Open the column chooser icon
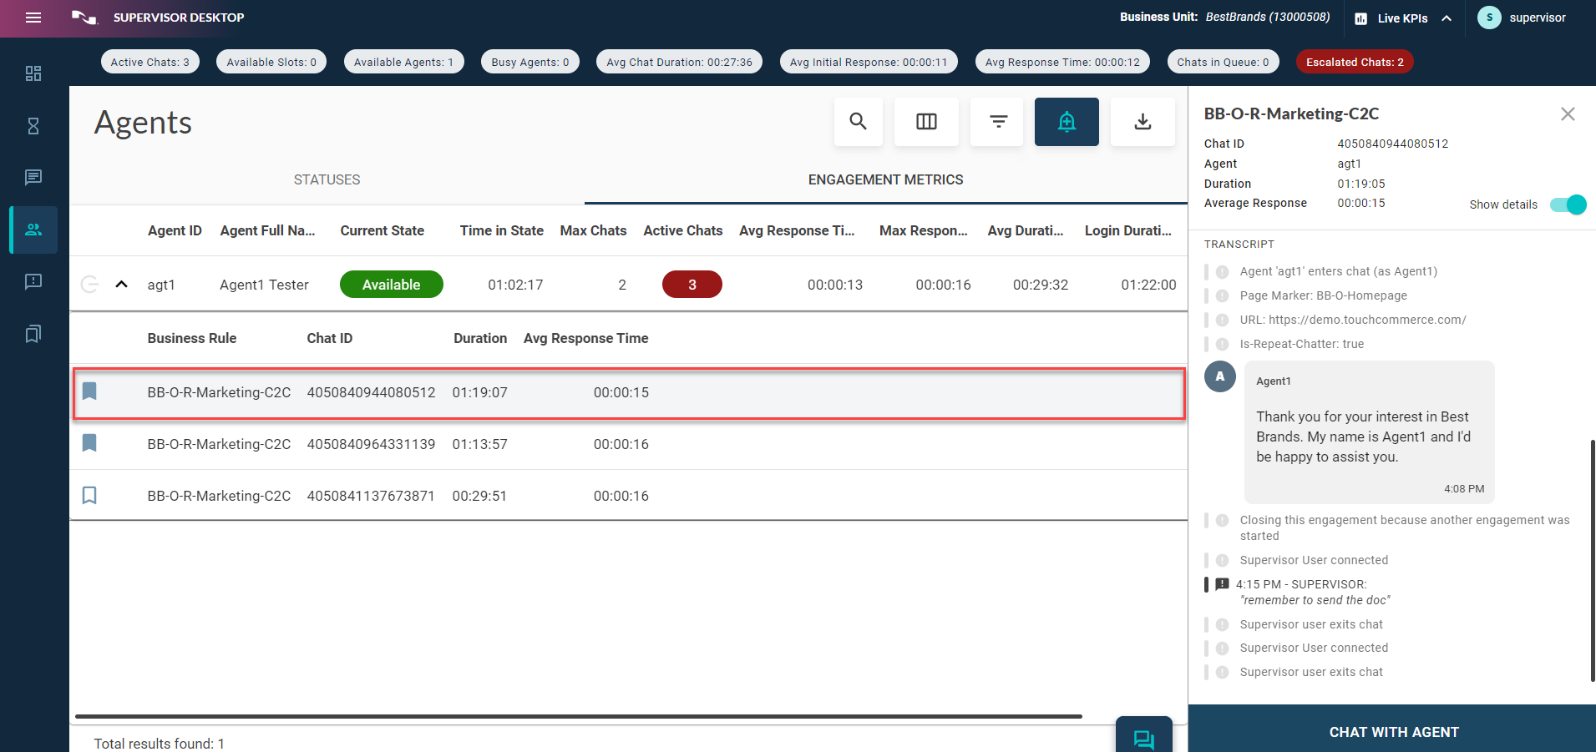Screen dimensions: 1596x752 (x=926, y=122)
